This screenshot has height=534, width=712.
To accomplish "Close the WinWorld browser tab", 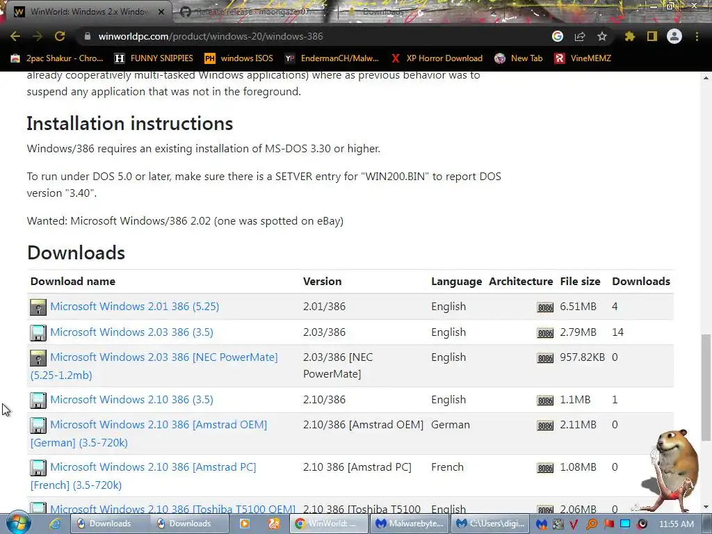I will coord(161,12).
